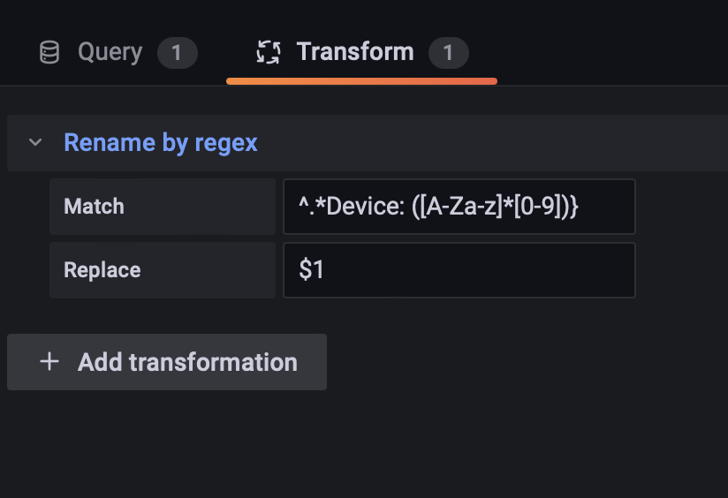728x498 pixels.
Task: Click the Replace field label
Action: click(x=102, y=270)
